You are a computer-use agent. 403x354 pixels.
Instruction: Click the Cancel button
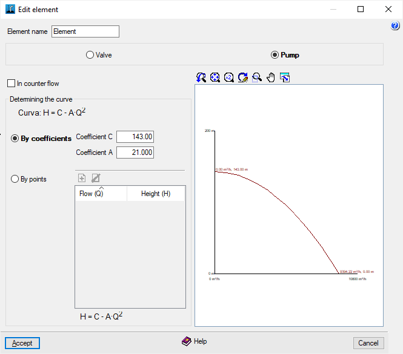click(368, 343)
